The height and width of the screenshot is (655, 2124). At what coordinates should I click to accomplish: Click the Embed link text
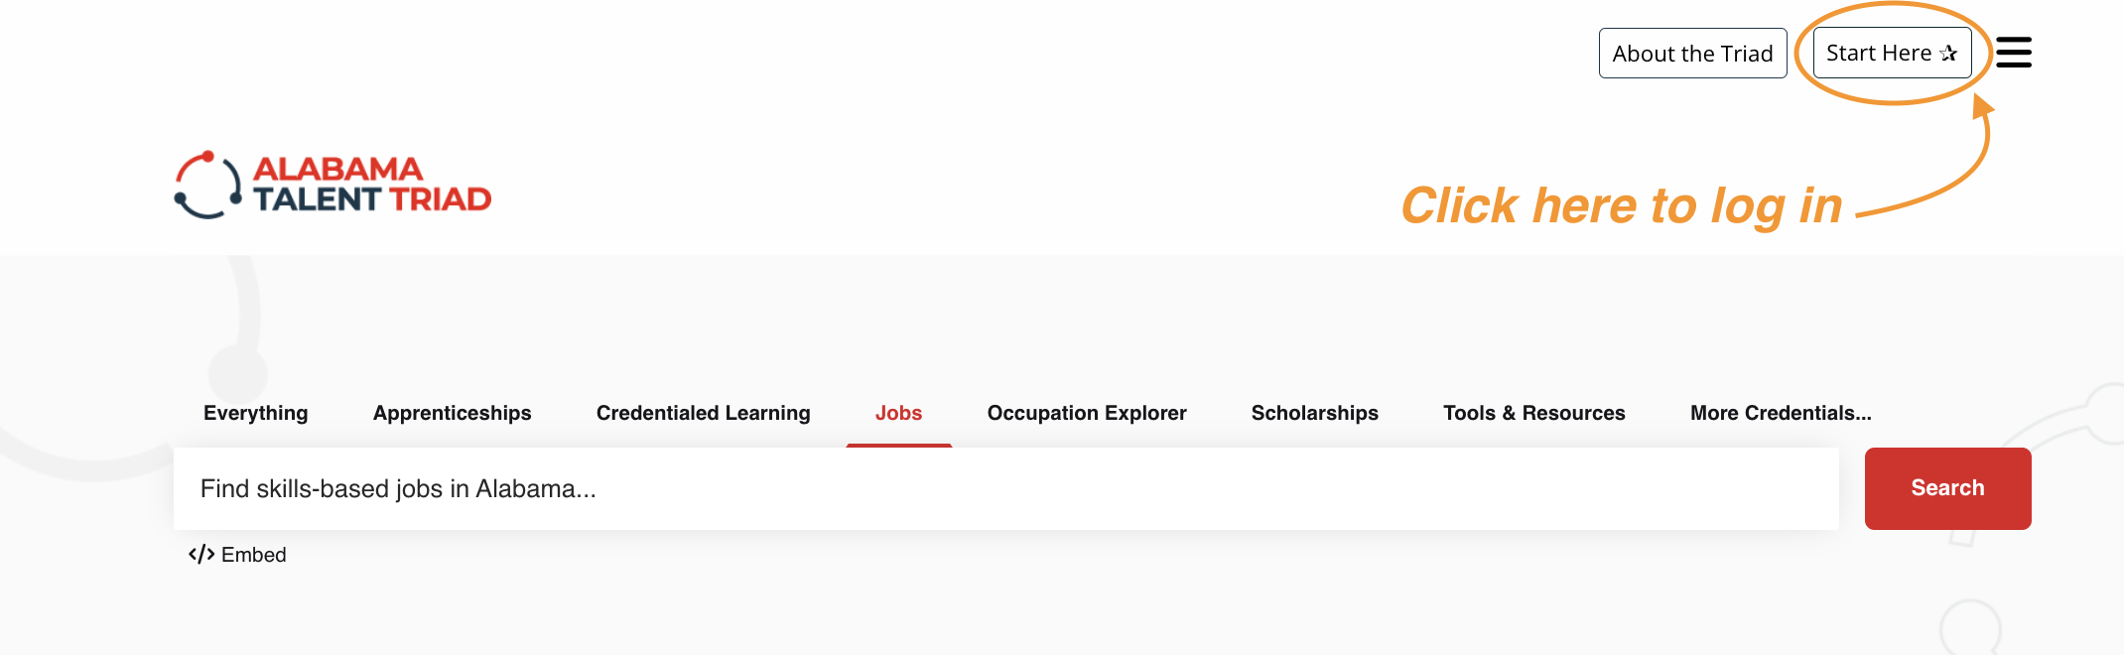click(254, 555)
